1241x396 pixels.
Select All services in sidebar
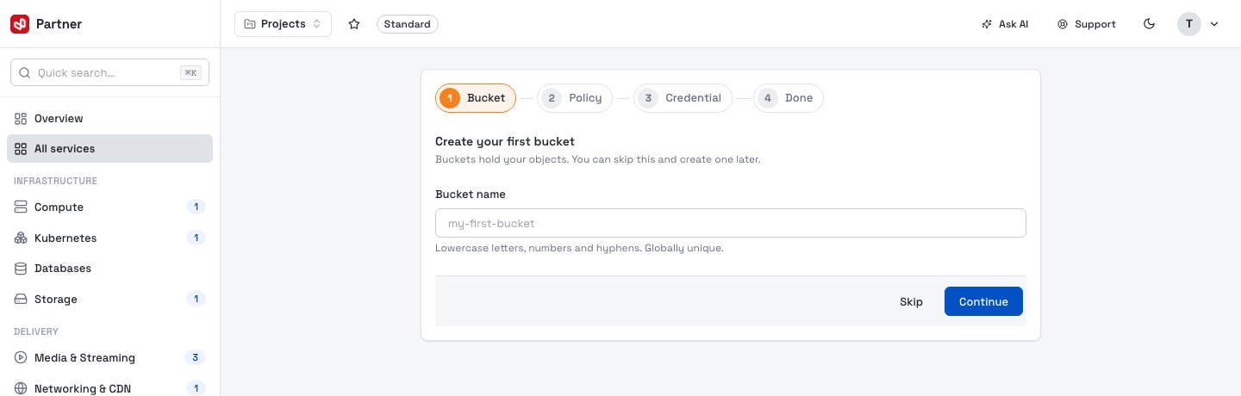tap(109, 149)
